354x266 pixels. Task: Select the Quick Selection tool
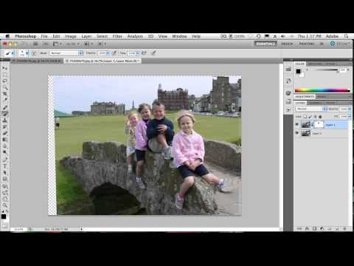(4, 87)
